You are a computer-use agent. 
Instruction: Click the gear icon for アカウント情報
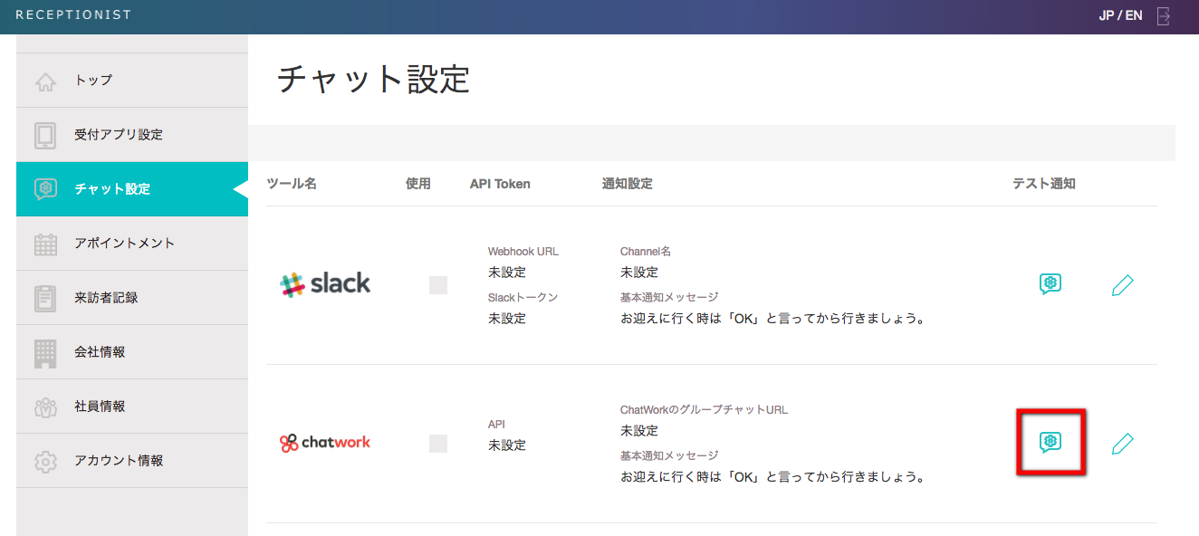(45, 461)
